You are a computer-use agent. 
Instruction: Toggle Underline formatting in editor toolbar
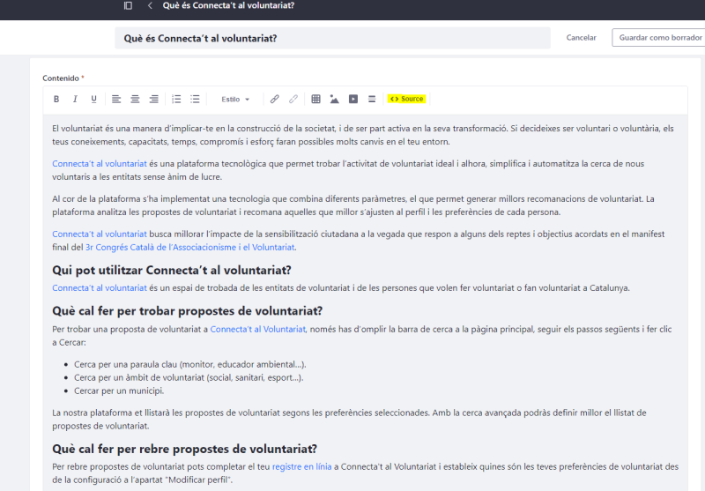(x=93, y=99)
